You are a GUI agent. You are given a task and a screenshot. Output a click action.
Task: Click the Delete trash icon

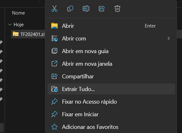[117, 9]
